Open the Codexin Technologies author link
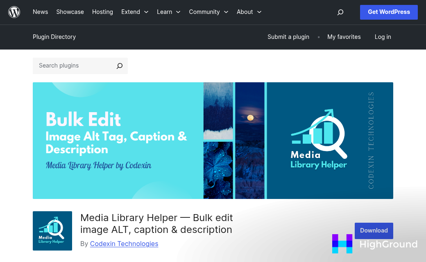Viewport: 426px width, 262px height. 124,244
